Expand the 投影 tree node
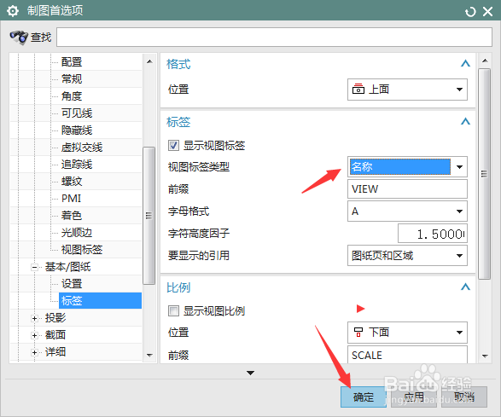 click(34, 318)
